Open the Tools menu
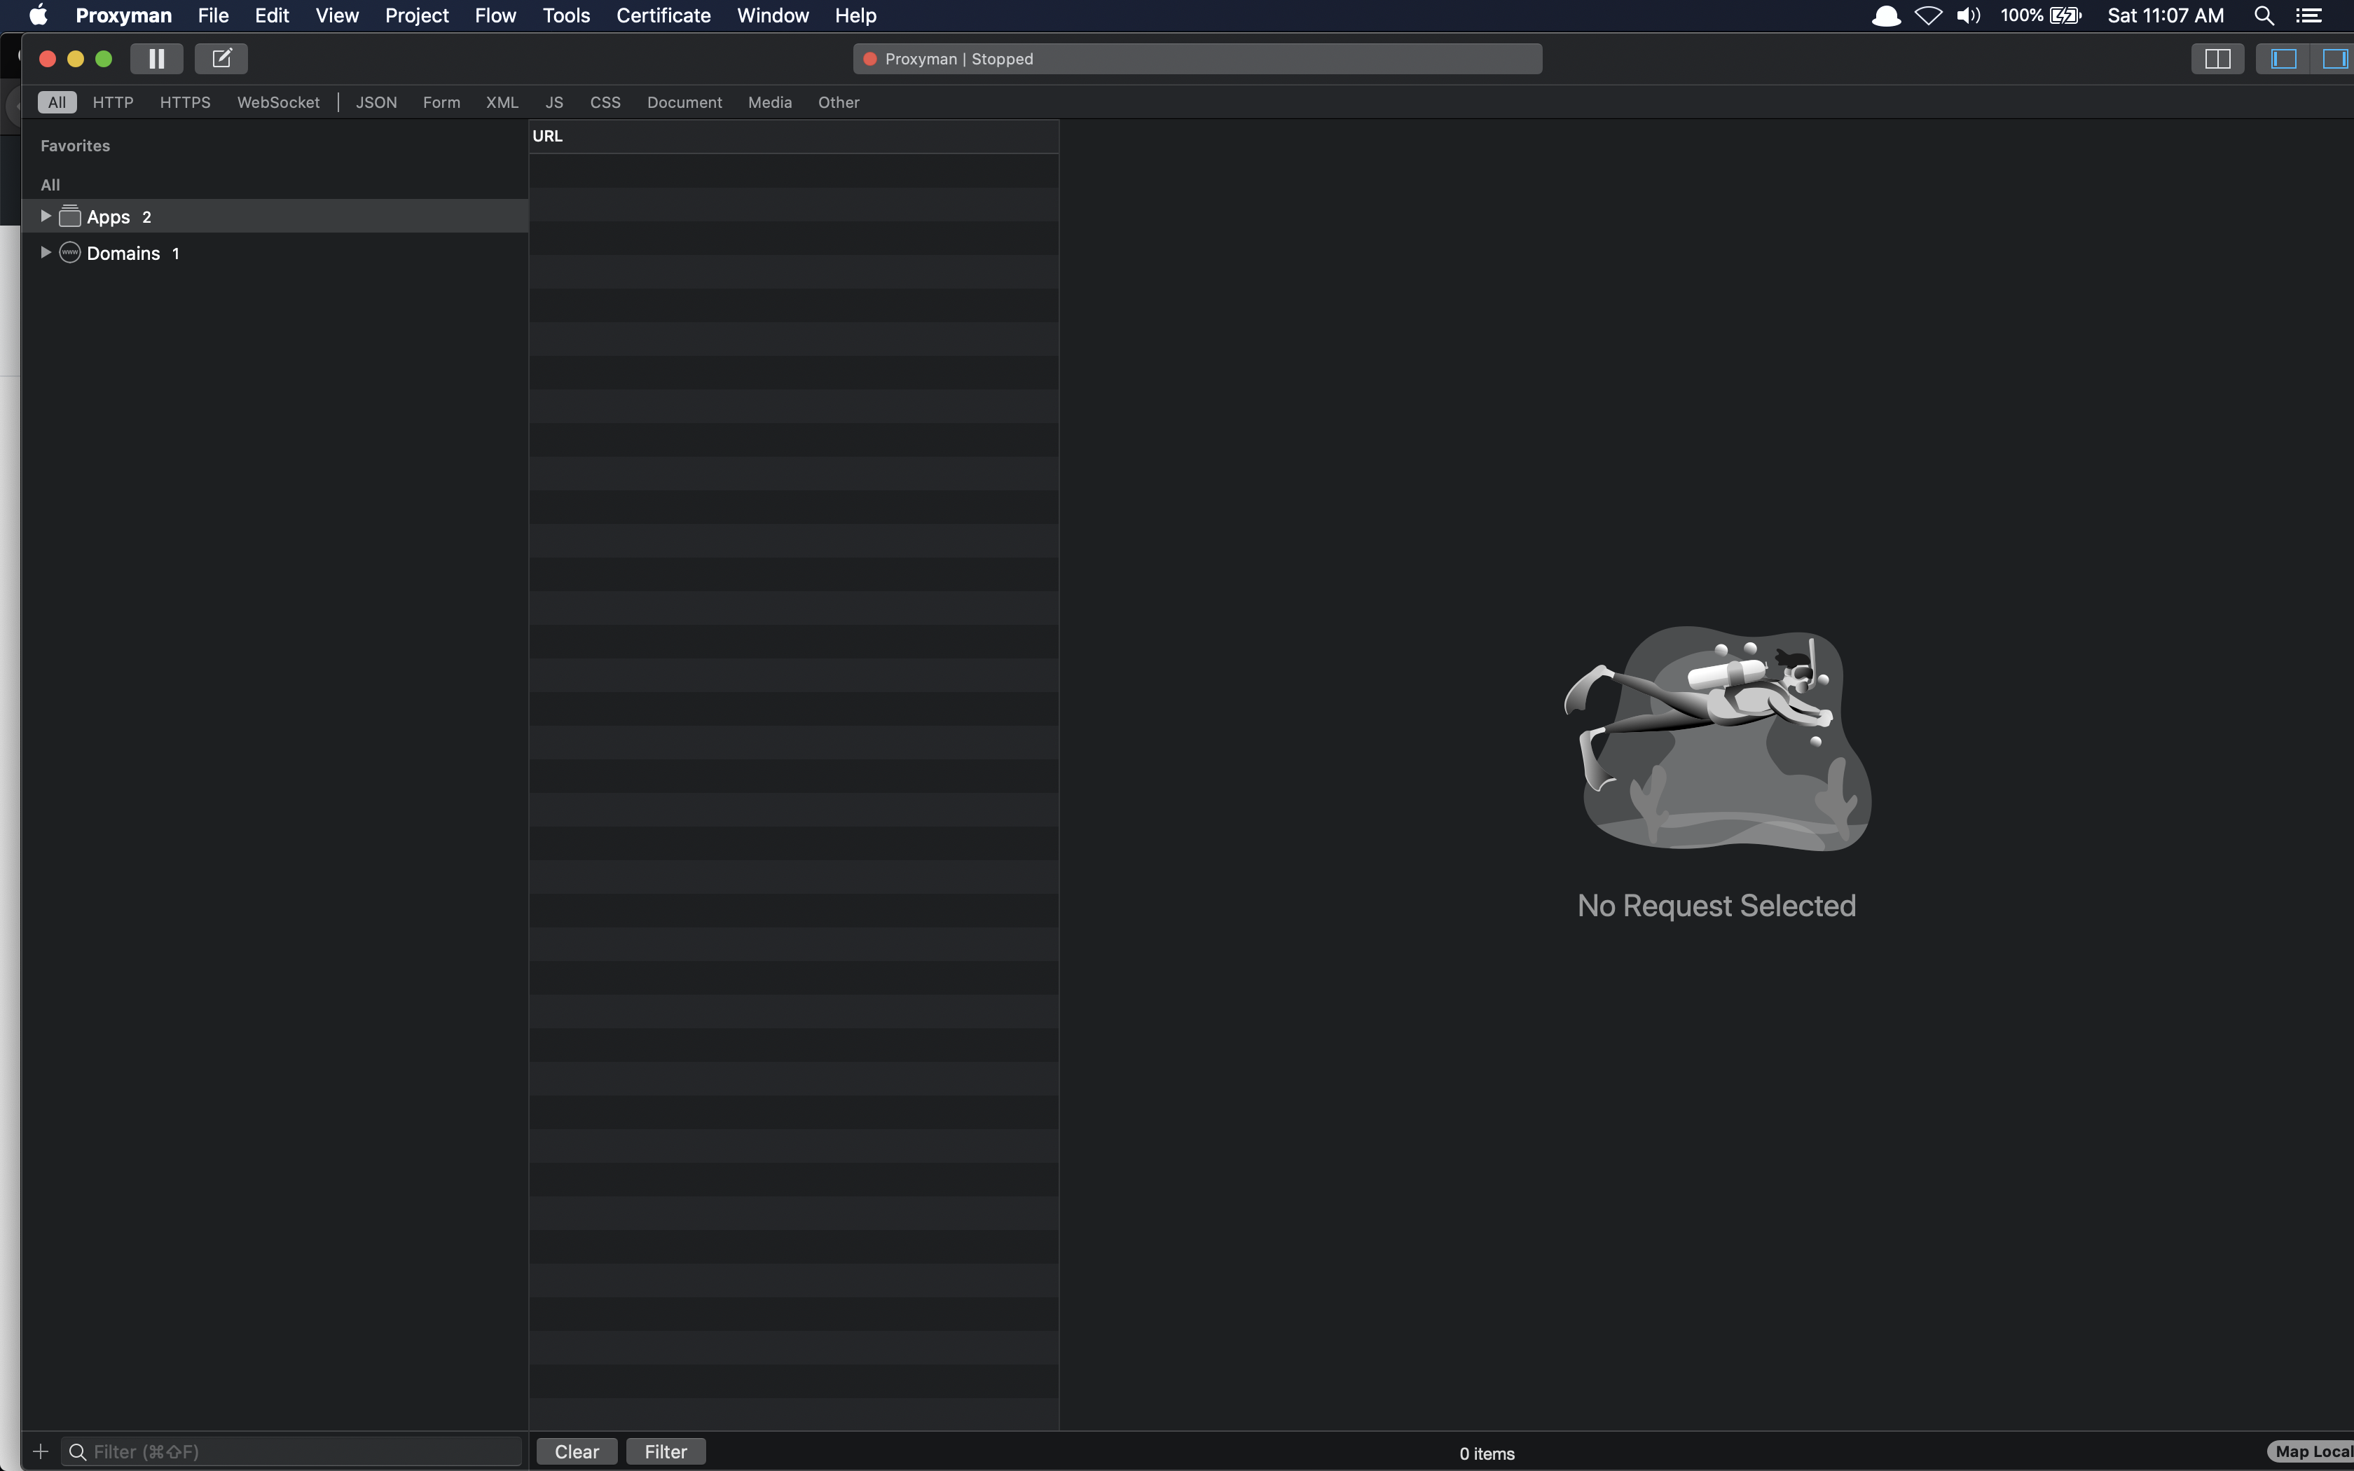The width and height of the screenshot is (2354, 1471). tap(566, 15)
